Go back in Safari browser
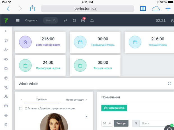174x130 pixels. (x=8, y=8)
